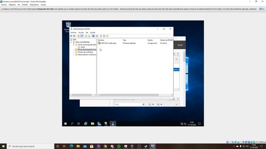The image size is (266, 149).
Task: Click the Estado de DNSSEC column header
Action: point(166,40)
